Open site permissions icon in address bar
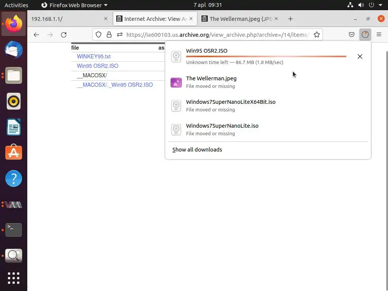 tap(120, 34)
